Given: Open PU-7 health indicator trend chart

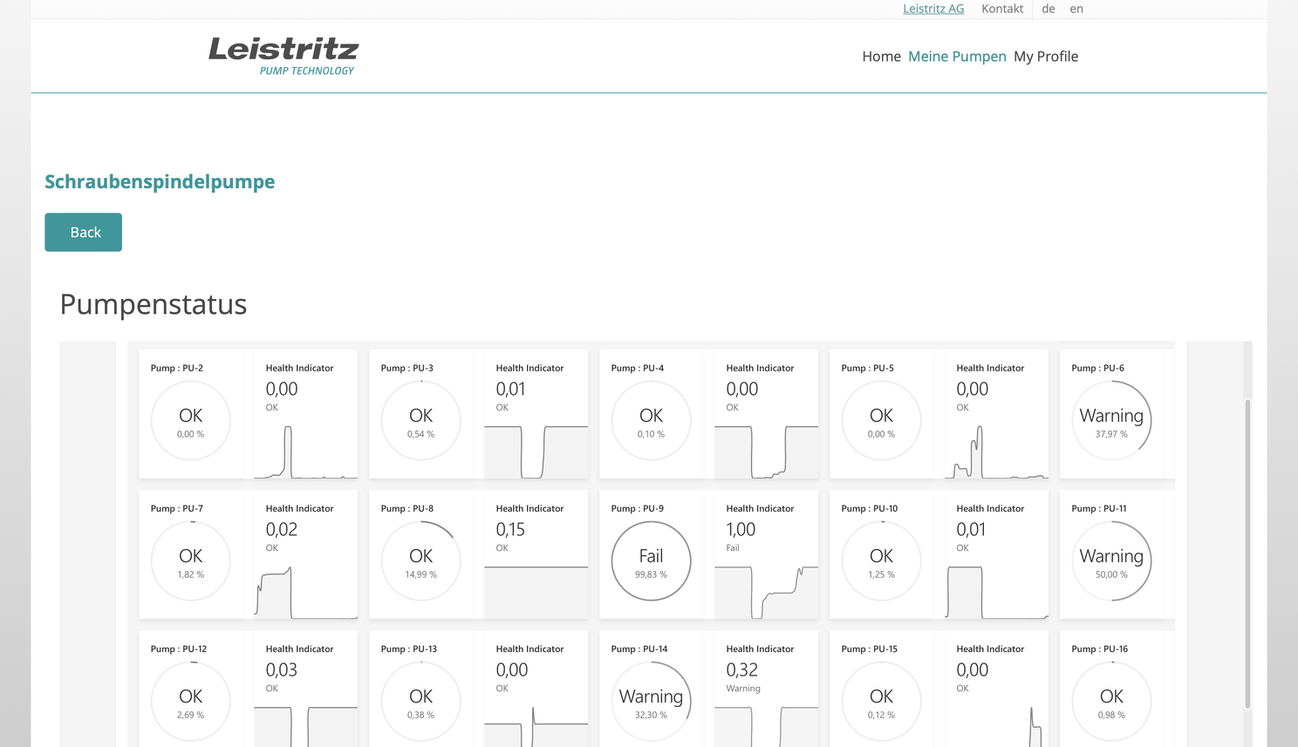Looking at the screenshot, I should 305,592.
